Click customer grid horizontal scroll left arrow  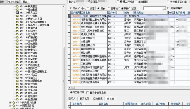[70, 87]
